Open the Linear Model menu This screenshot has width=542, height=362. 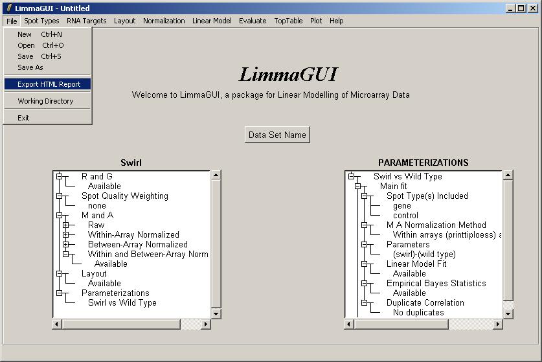212,21
